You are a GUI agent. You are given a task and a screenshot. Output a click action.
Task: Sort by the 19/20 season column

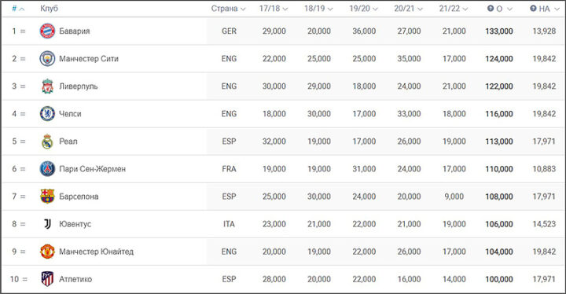363,9
